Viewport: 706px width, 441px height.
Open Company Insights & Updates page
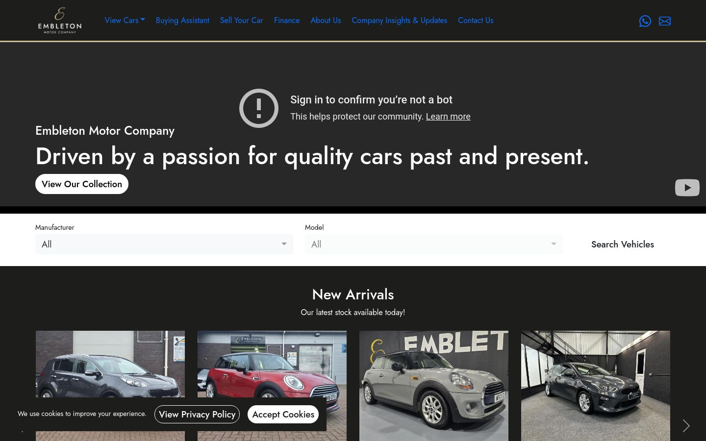click(400, 20)
